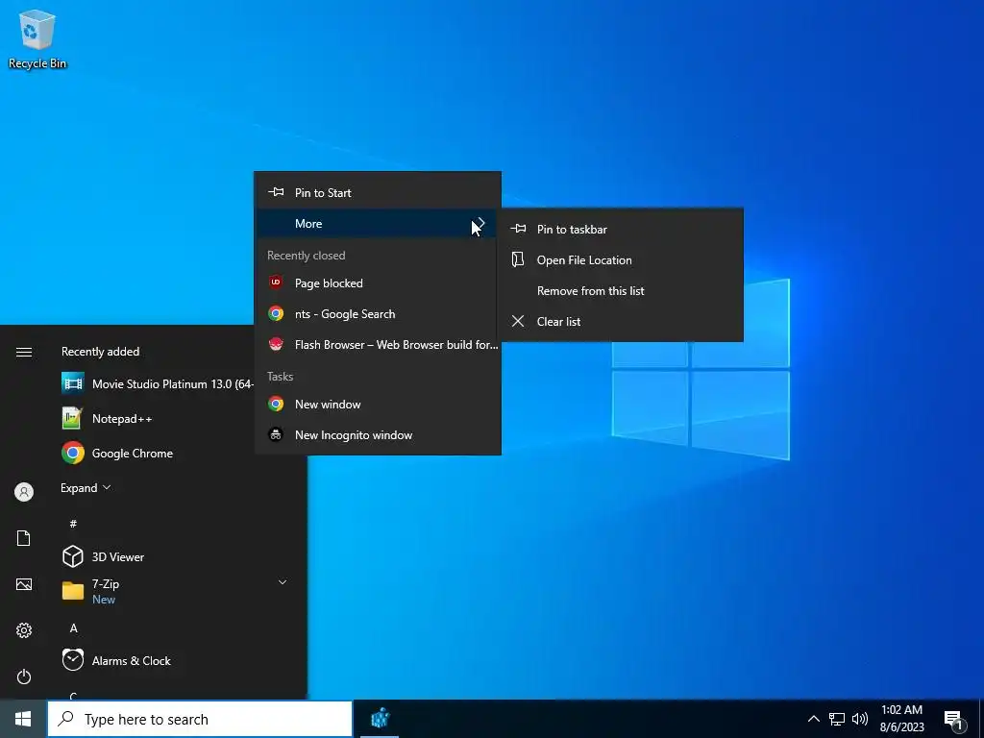Click the file location icon in submenu

[518, 259]
